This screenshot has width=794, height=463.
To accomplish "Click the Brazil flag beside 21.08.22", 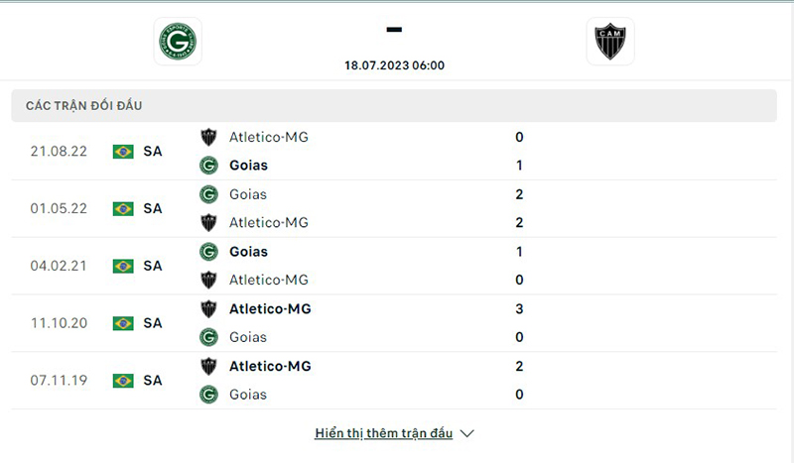I will pyautogui.click(x=123, y=152).
